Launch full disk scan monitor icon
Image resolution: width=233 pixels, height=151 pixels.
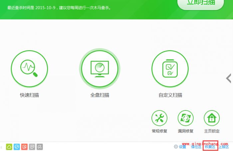(x=100, y=69)
